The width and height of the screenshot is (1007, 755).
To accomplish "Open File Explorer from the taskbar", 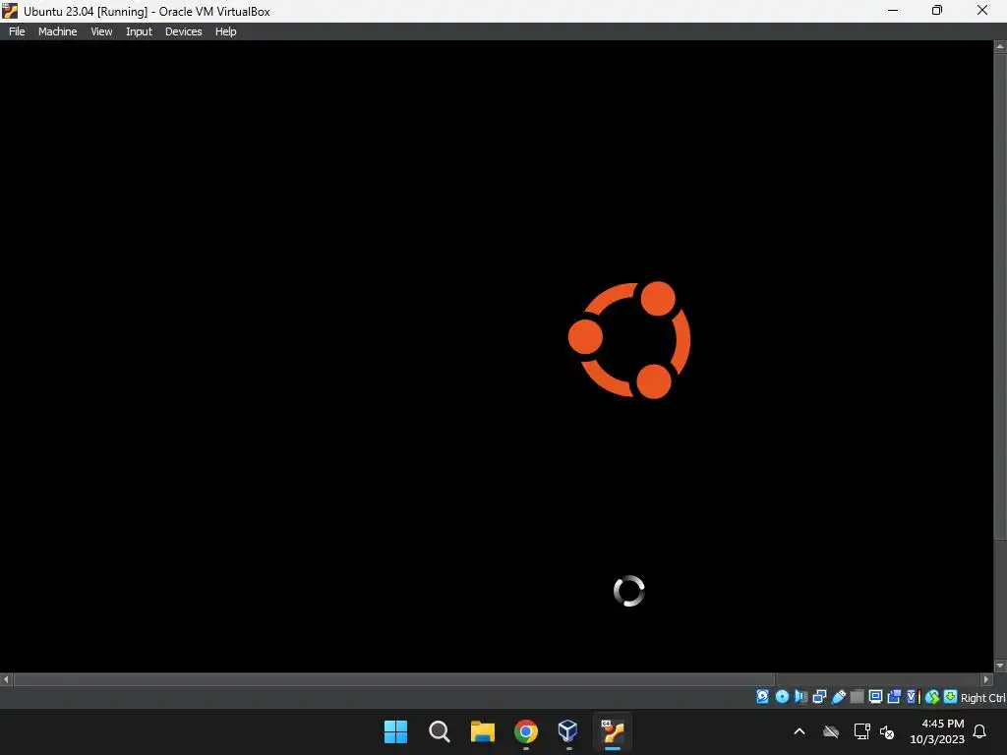I will 482,731.
